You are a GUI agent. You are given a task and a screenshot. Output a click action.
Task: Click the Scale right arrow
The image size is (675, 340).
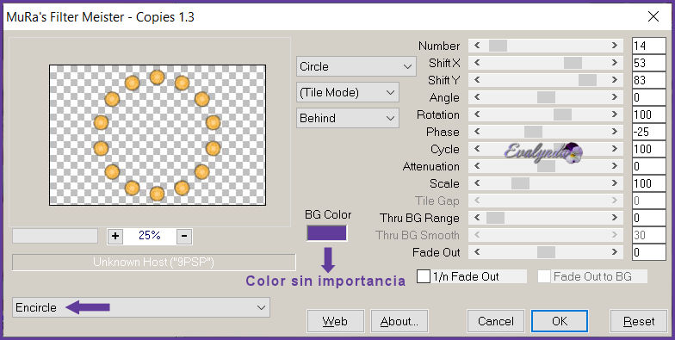pos(615,183)
